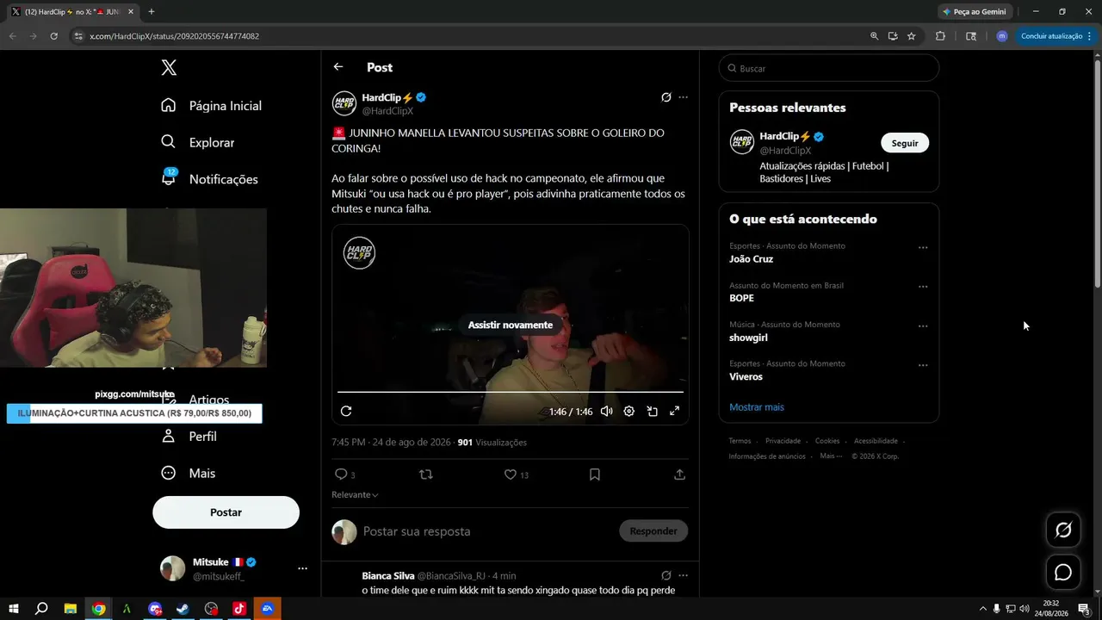
Task: Open the BOPE trending topic
Action: pyautogui.click(x=741, y=298)
